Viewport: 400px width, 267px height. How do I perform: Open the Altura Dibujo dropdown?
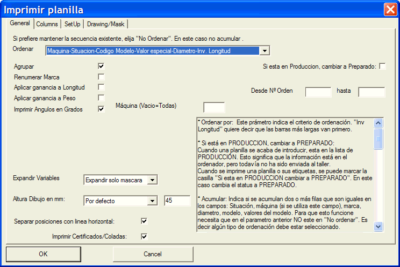pos(152,201)
